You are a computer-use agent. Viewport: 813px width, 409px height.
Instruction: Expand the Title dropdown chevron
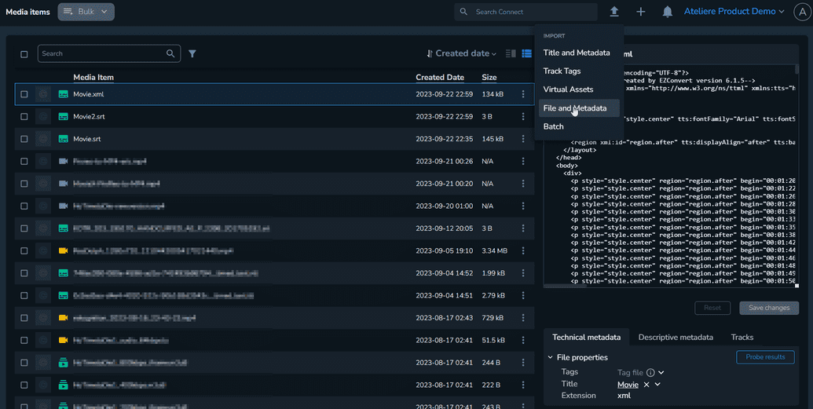(x=657, y=385)
